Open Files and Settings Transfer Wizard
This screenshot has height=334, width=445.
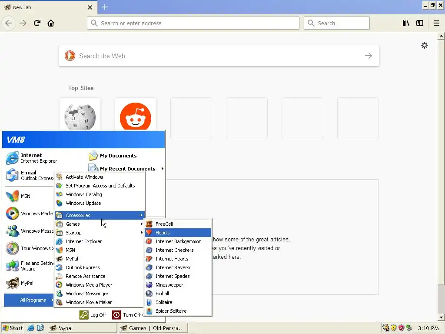point(29,266)
